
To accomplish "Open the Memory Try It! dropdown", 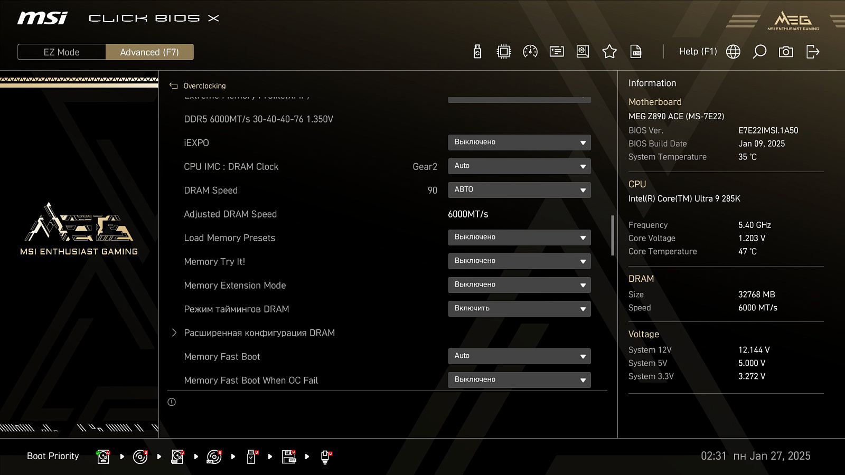I will [519, 261].
